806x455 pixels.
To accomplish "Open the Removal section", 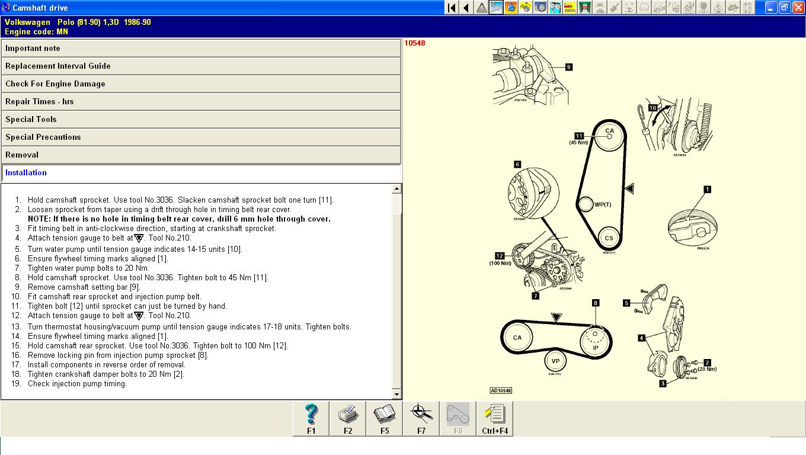I will tap(201, 155).
